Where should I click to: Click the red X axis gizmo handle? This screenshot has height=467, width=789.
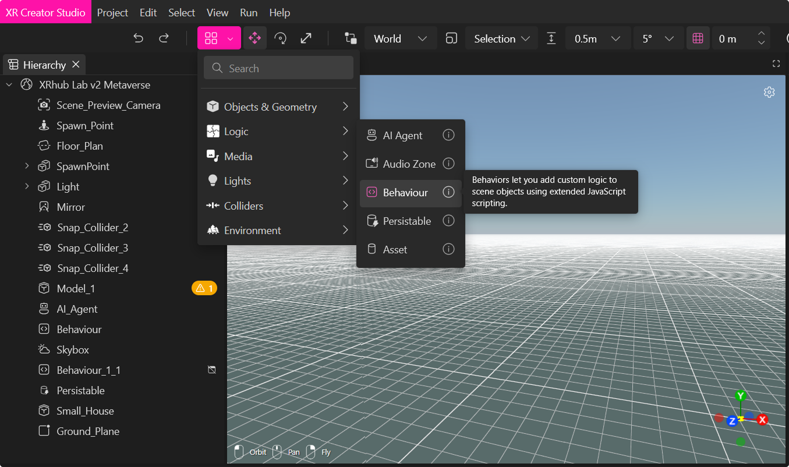(762, 419)
